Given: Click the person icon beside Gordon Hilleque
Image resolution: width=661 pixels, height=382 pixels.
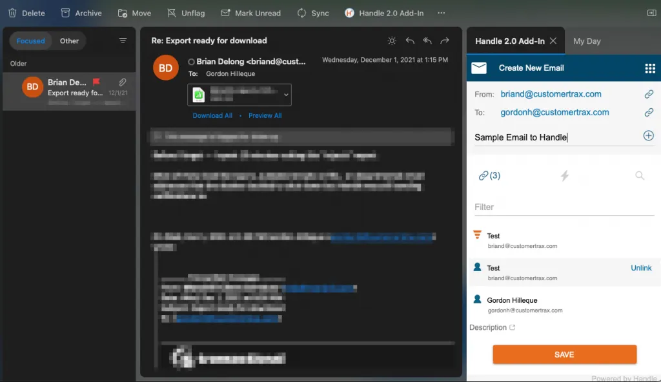Looking at the screenshot, I should [477, 299].
